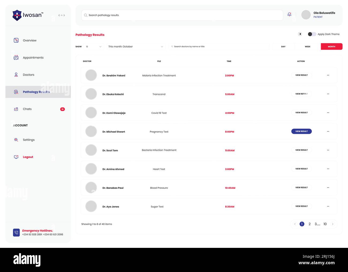
Task: Open notifications bell icon
Action: coord(289,14)
